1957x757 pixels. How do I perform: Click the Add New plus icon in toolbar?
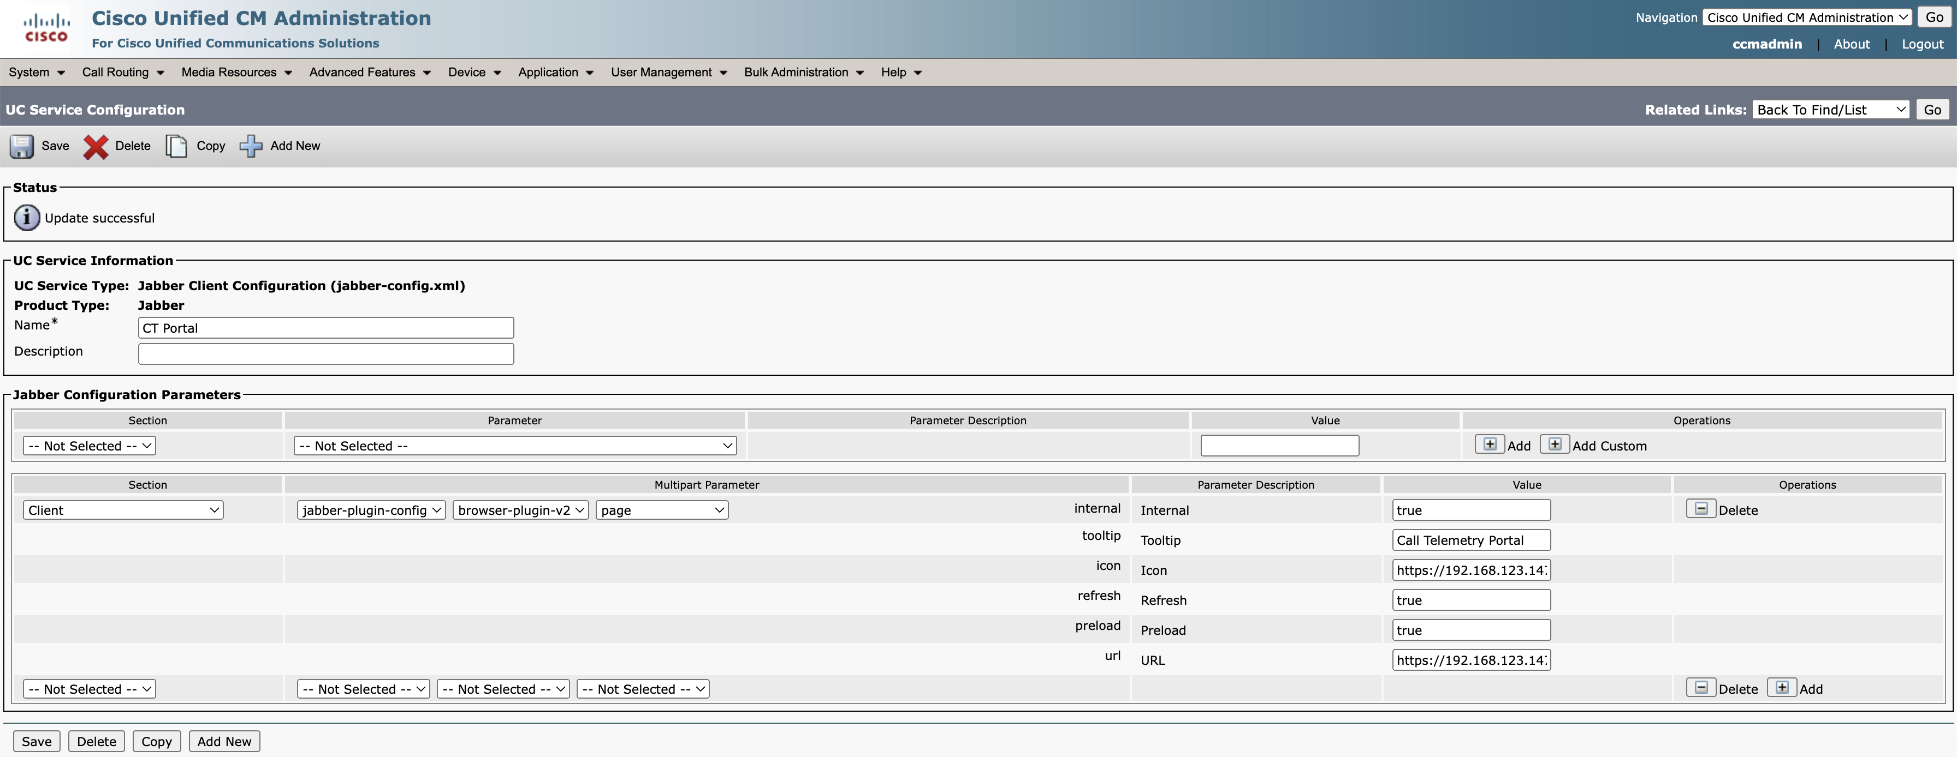pos(252,146)
